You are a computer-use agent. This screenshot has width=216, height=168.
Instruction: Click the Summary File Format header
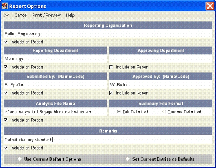161,103
